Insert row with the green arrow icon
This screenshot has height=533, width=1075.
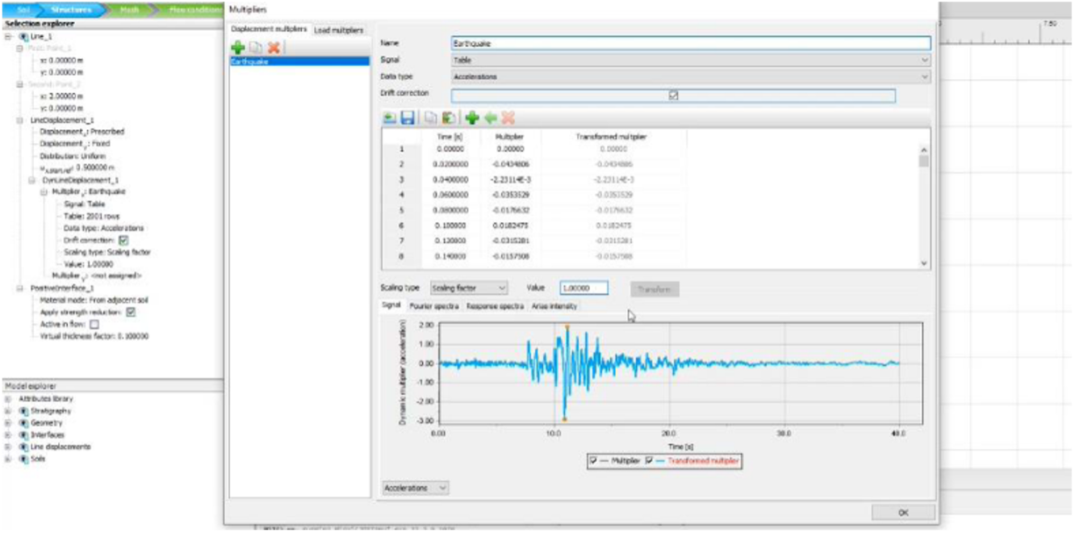coord(490,118)
